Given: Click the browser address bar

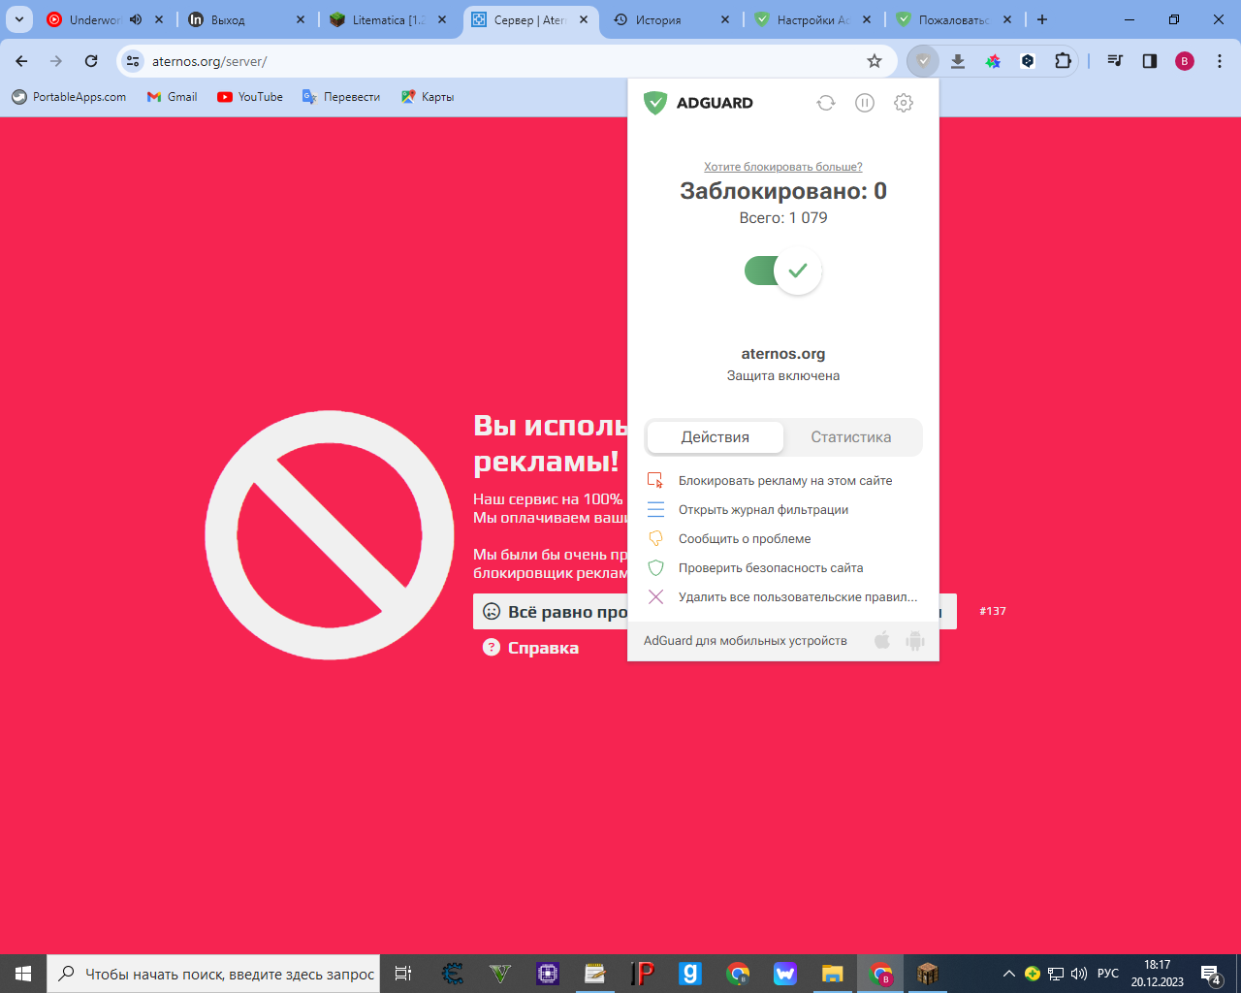Looking at the screenshot, I should pos(388,60).
